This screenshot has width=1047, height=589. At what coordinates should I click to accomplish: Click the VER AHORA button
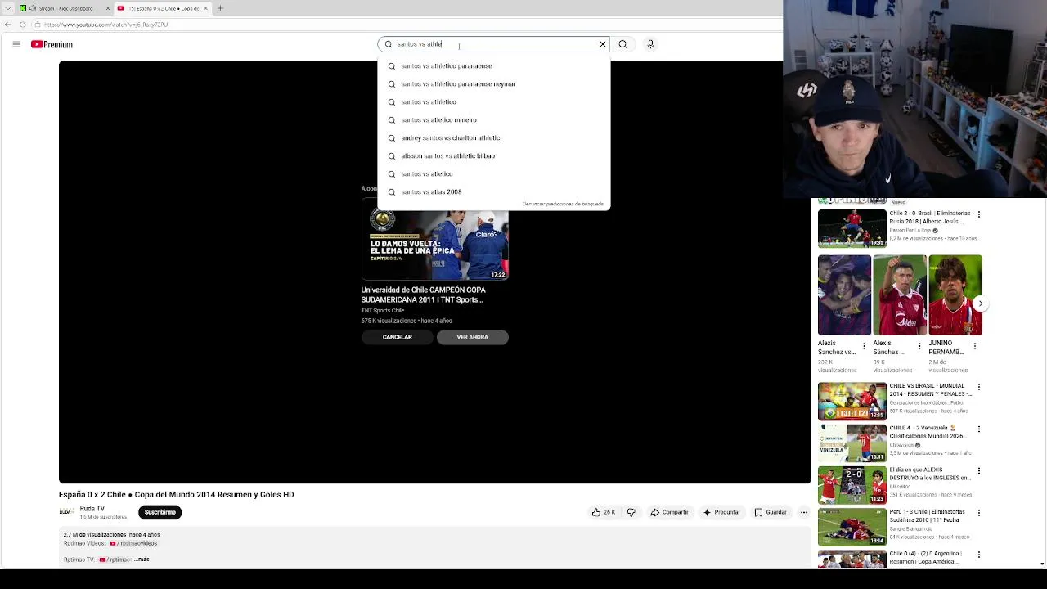472,337
